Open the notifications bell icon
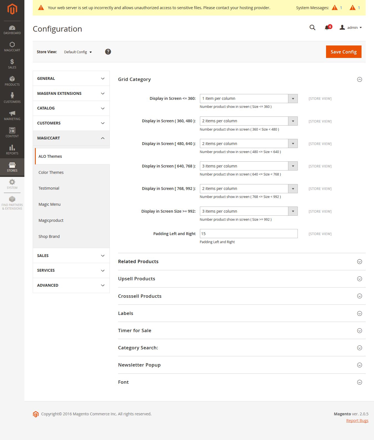 tap(327, 27)
